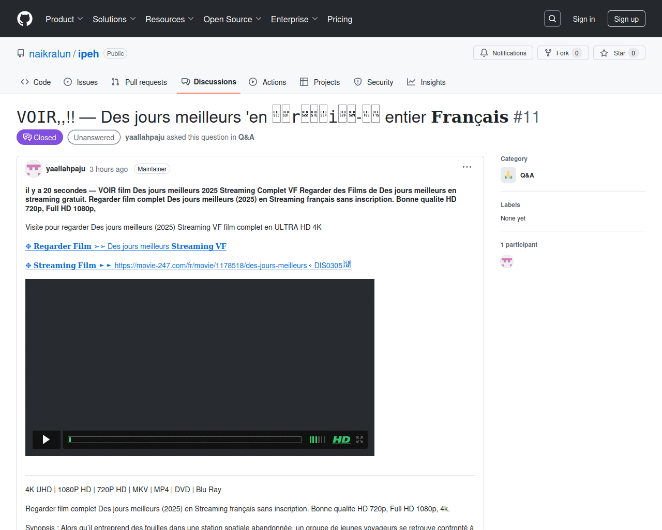Click the Maintainer label
This screenshot has width=662, height=530.
coord(152,169)
